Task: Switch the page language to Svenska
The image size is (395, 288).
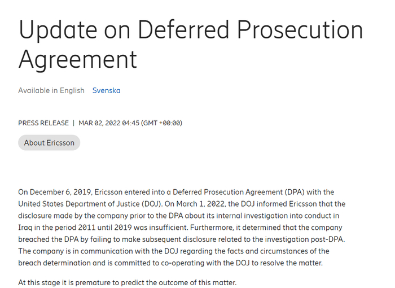Action: (x=106, y=90)
